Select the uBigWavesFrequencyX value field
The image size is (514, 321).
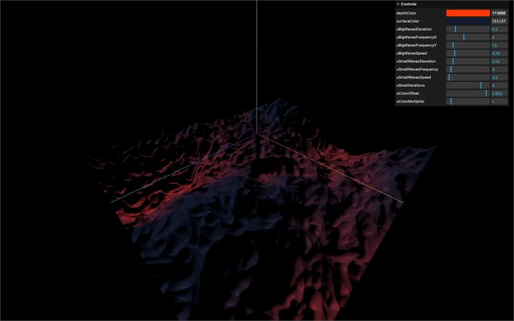point(499,37)
